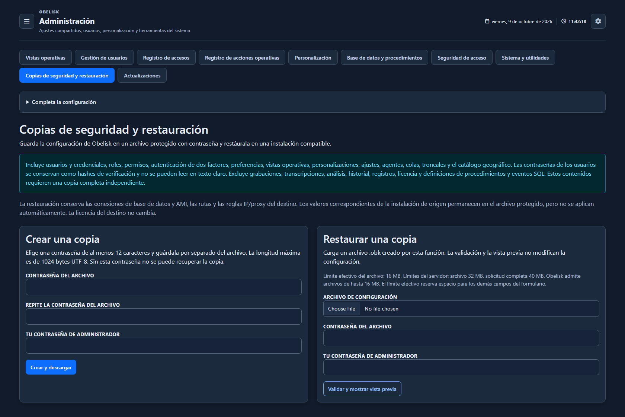The width and height of the screenshot is (625, 417).
Task: Select Copias de seguridad y restauración tab
Action: click(67, 76)
